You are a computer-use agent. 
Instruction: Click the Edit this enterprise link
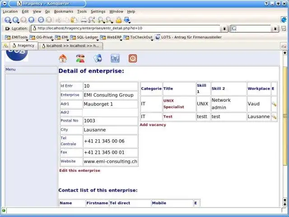79,170
